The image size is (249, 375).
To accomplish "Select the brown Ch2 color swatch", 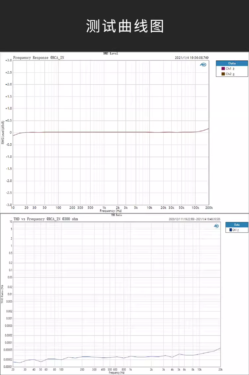I will (x=223, y=74).
